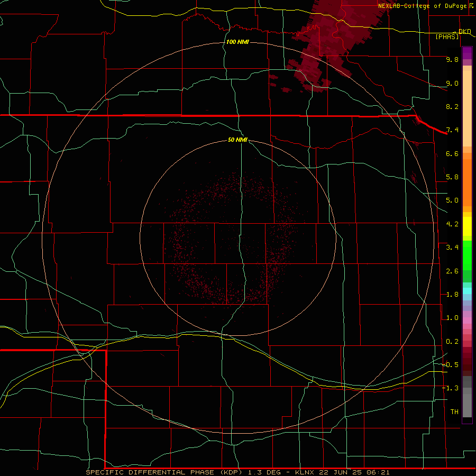Click the 100 NMI range ring label
The height and width of the screenshot is (476, 476).
coord(237,42)
